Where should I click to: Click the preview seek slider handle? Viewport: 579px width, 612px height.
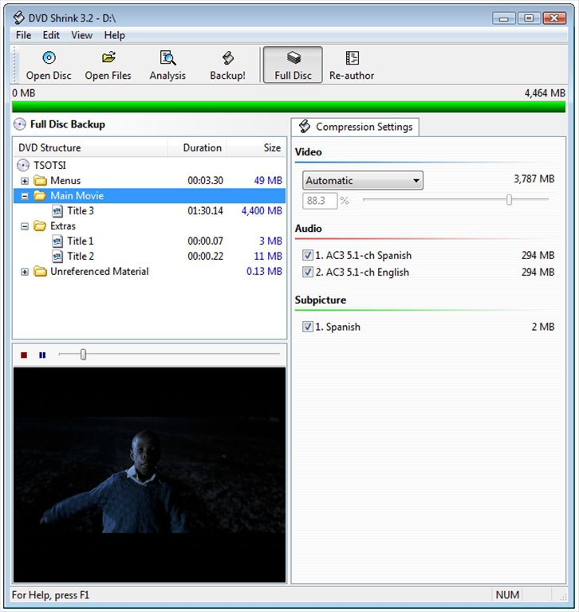83,355
